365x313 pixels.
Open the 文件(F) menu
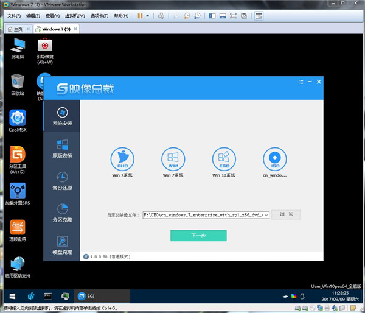(x=14, y=16)
